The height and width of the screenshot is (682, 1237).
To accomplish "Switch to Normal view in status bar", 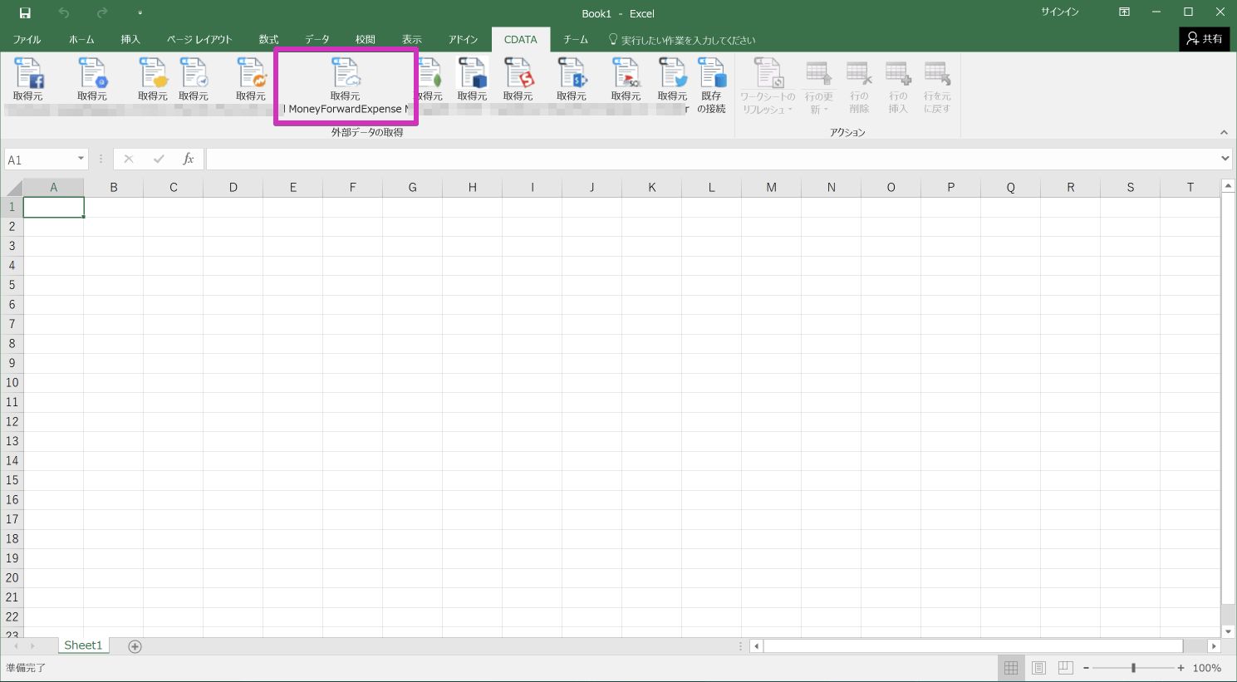I will click(1011, 668).
